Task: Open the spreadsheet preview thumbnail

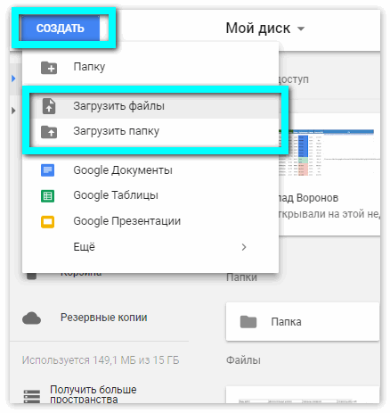Action: point(329,153)
